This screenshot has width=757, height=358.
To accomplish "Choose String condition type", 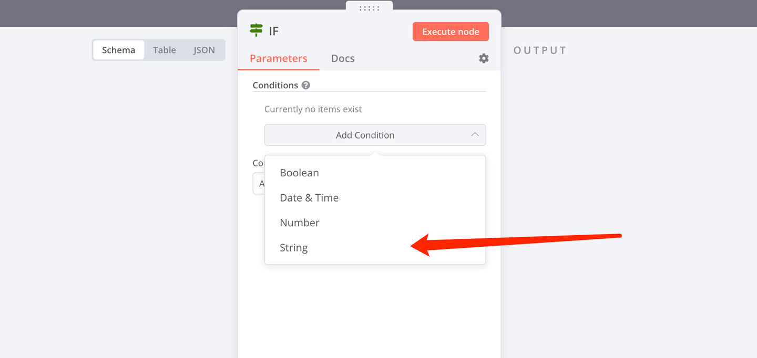I will [x=375, y=248].
